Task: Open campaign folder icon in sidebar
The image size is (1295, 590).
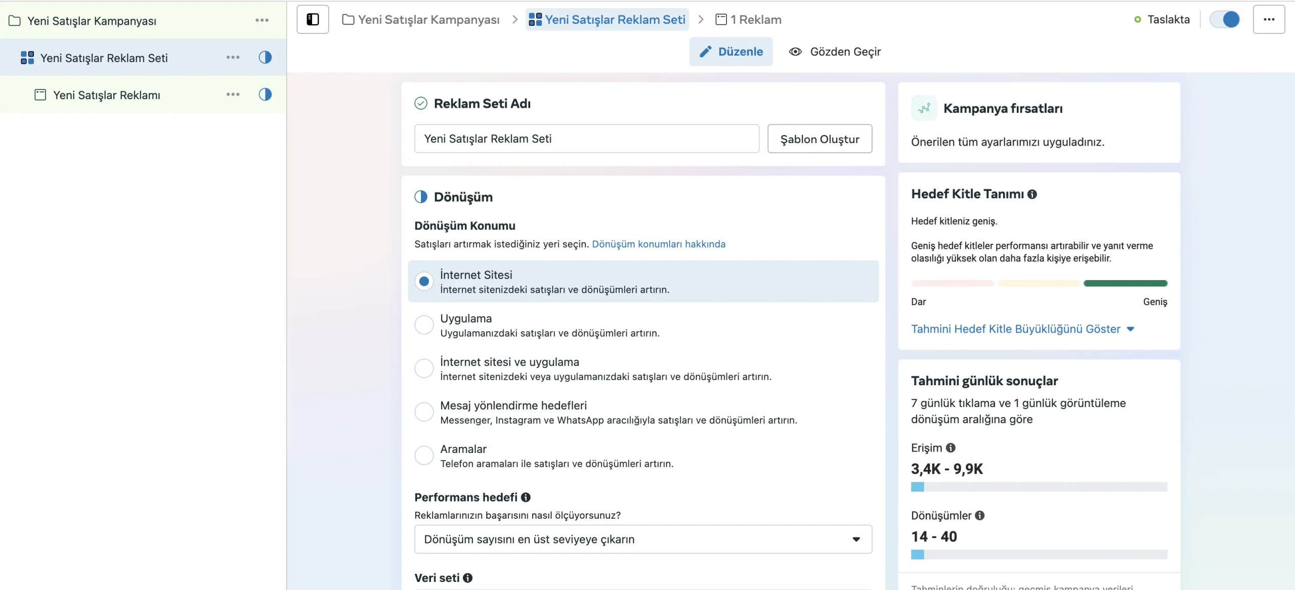Action: [15, 21]
